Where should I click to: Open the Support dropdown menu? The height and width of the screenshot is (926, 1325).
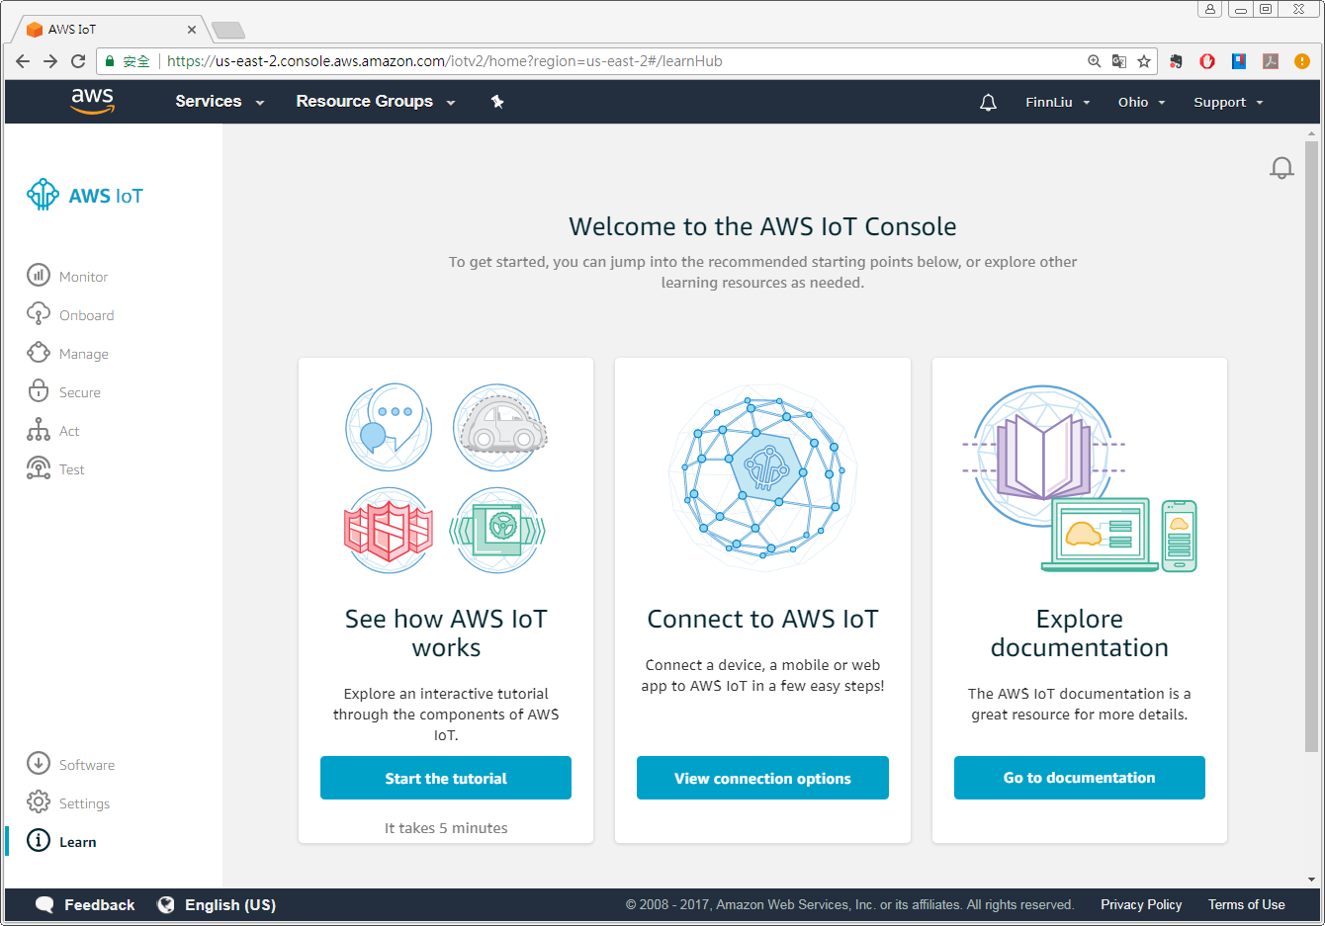pyautogui.click(x=1228, y=102)
